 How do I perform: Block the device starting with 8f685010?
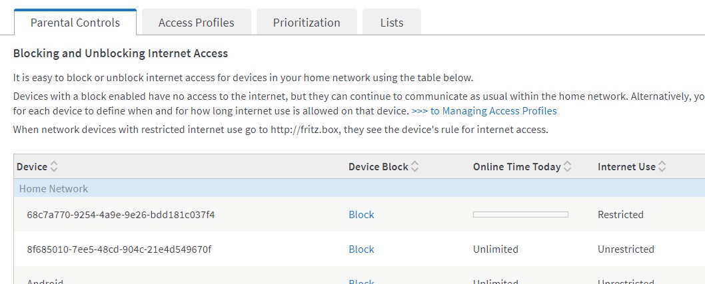[361, 249]
